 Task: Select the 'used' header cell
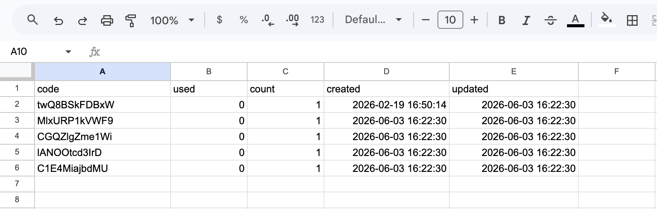[x=209, y=89]
